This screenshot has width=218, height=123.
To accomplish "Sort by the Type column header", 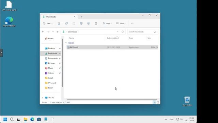I will (131, 38).
